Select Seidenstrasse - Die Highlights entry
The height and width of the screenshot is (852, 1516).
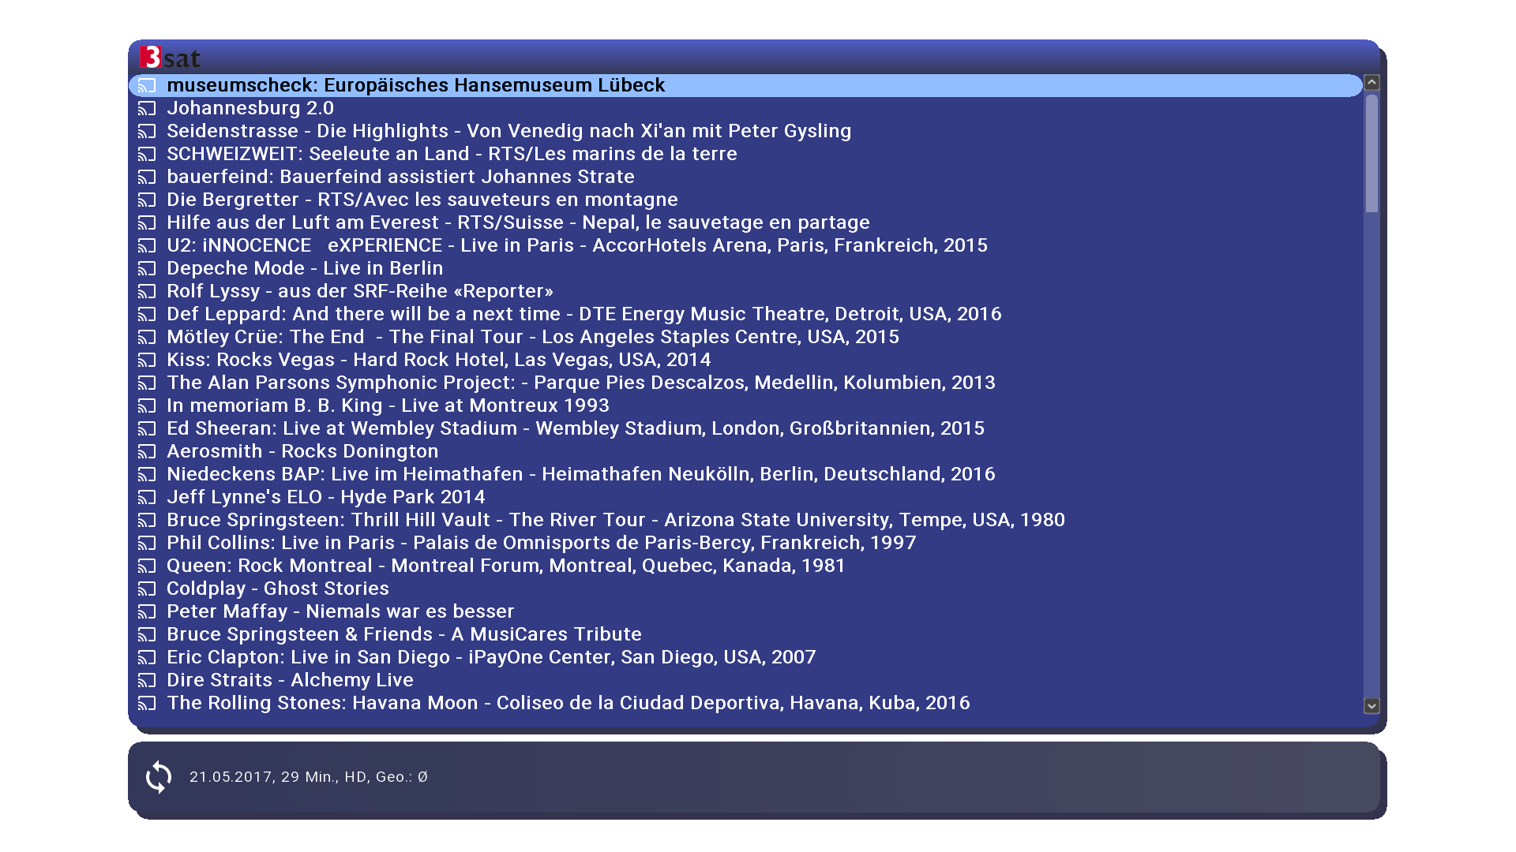tap(508, 131)
